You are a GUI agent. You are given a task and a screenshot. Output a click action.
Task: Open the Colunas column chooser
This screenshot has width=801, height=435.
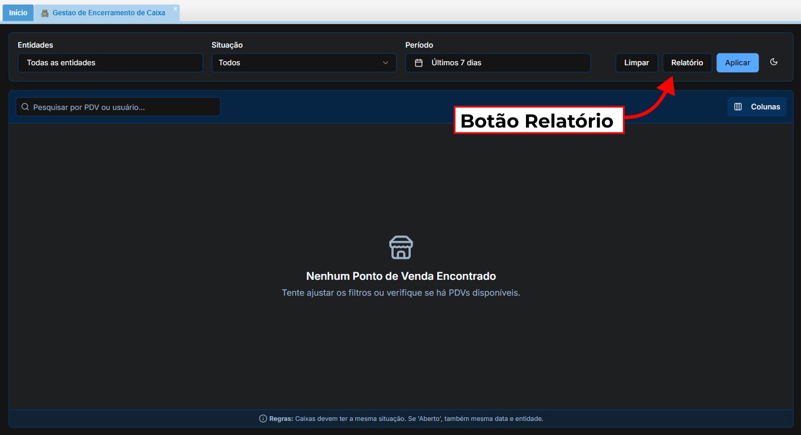pos(757,107)
